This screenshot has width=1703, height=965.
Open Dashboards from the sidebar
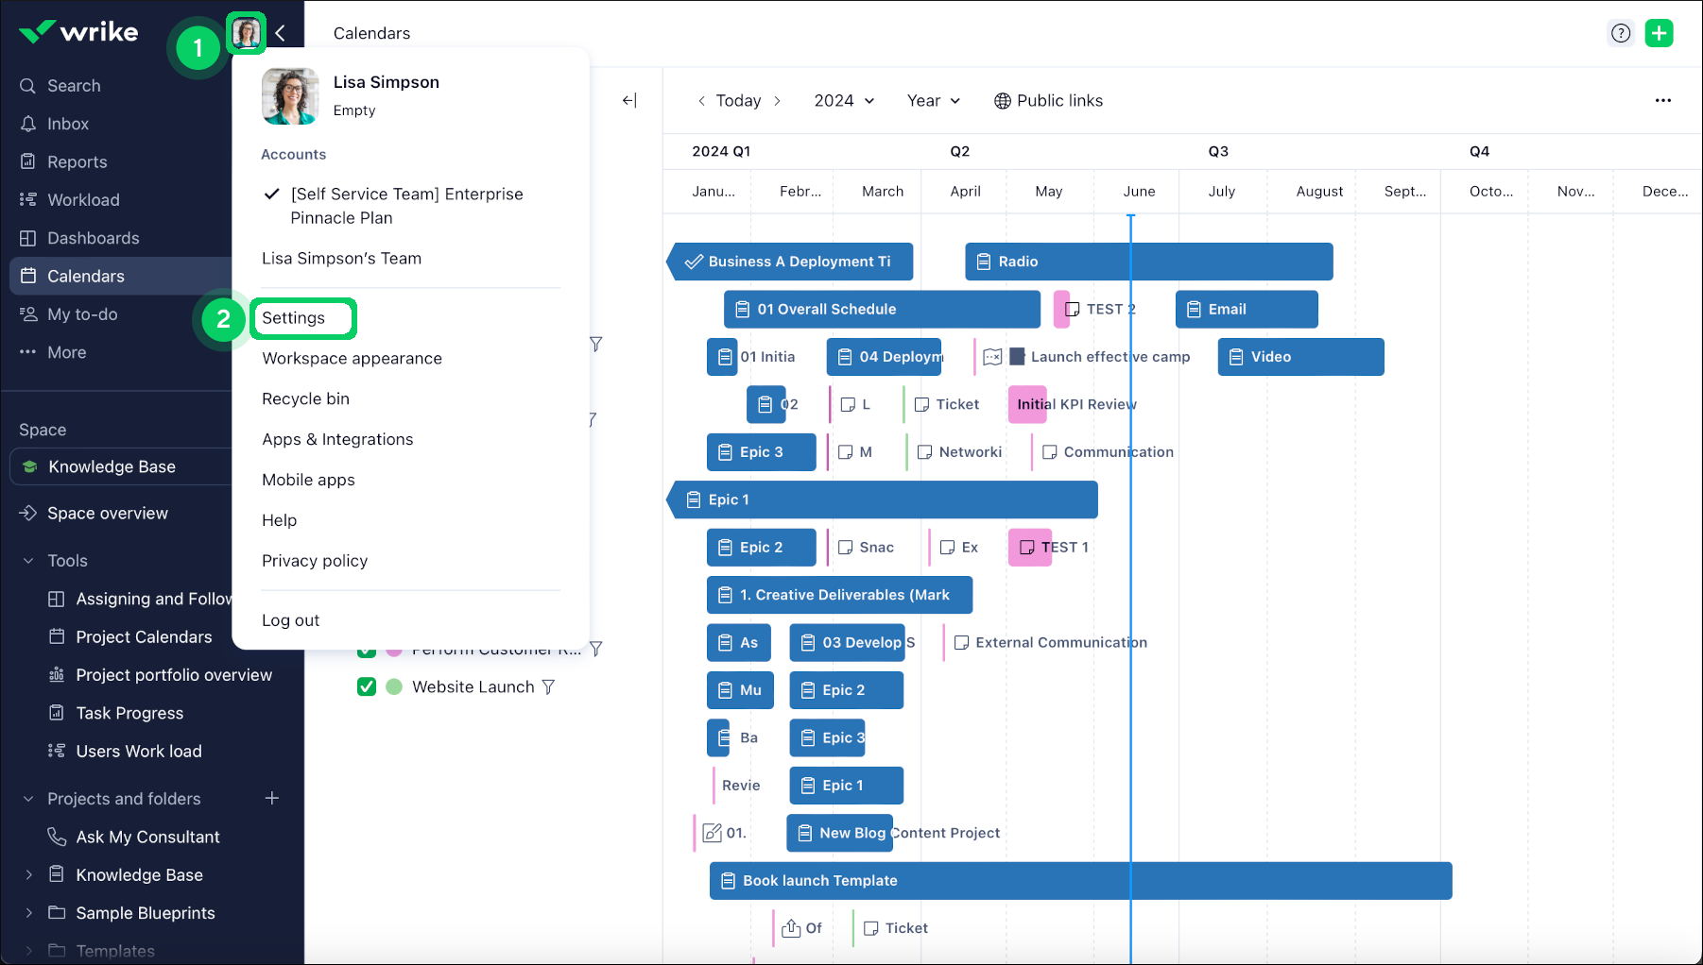(x=92, y=238)
